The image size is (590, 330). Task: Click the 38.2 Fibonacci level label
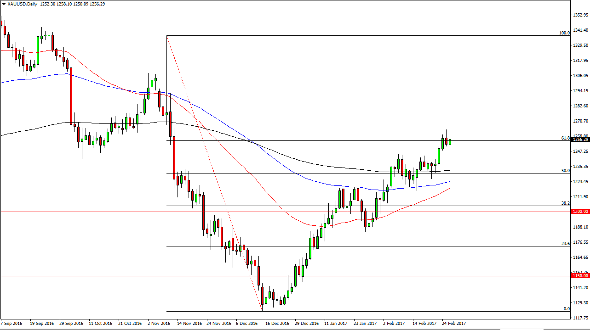click(x=566, y=203)
